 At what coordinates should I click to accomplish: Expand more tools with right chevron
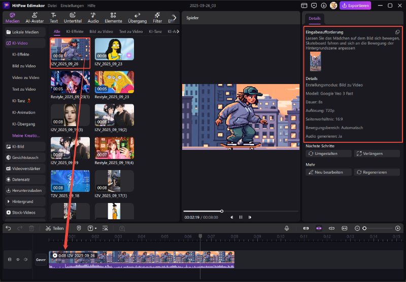click(175, 18)
